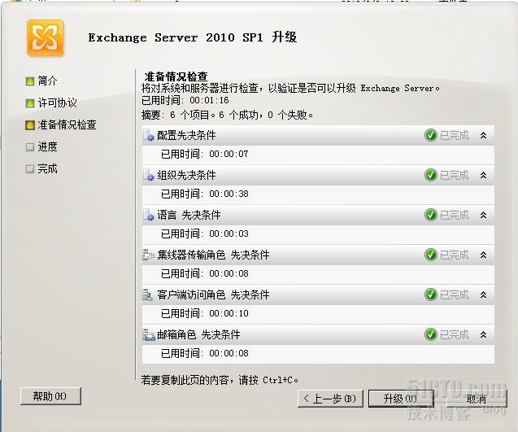
Task: Click the 配置先决条件 row icon
Action: coord(149,135)
